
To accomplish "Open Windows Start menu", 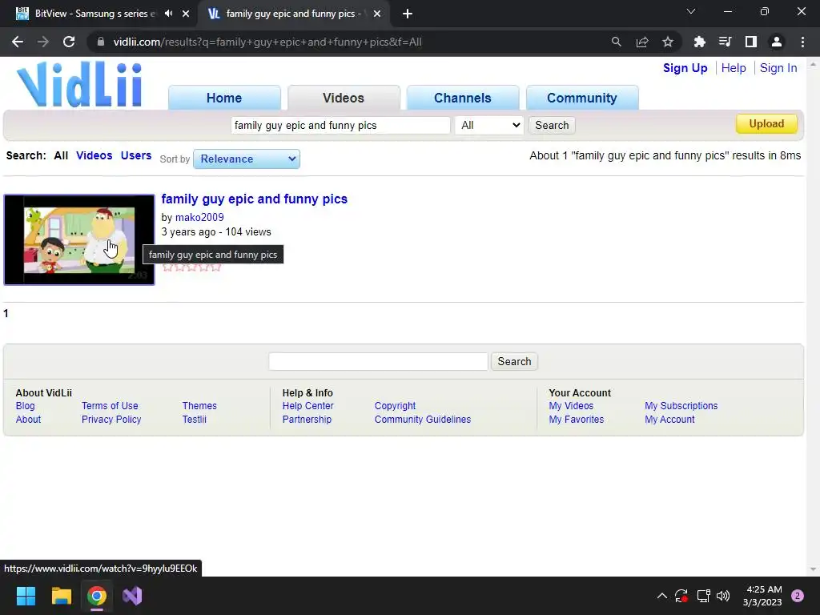I will [26, 596].
